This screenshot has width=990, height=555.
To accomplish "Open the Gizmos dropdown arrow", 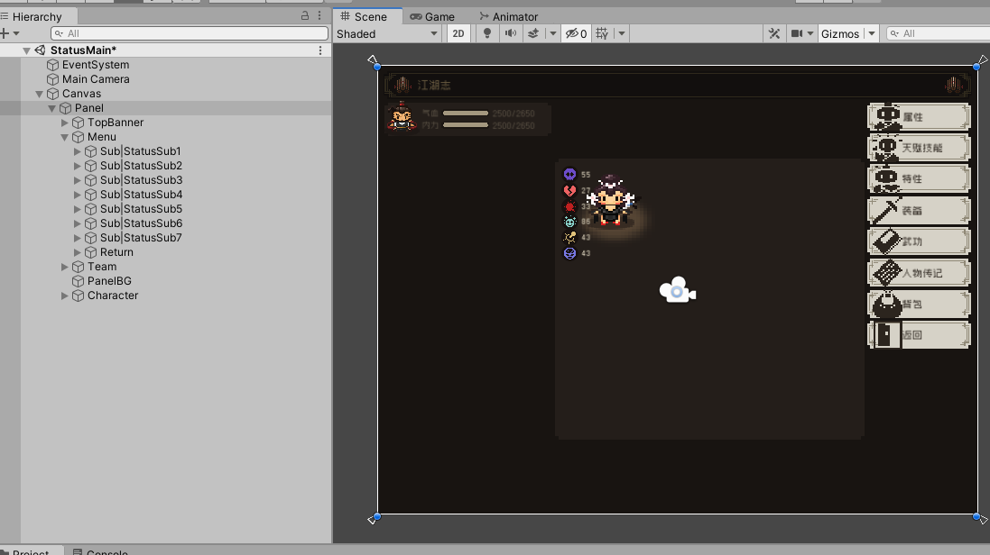I will (x=871, y=33).
